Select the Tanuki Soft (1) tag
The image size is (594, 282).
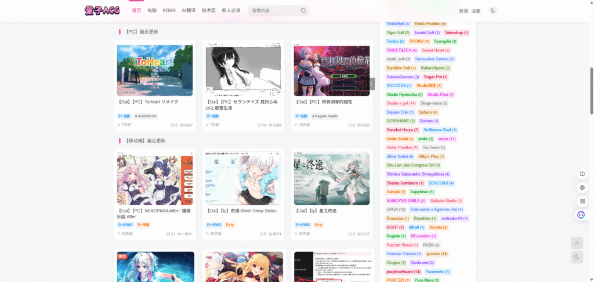click(427, 32)
